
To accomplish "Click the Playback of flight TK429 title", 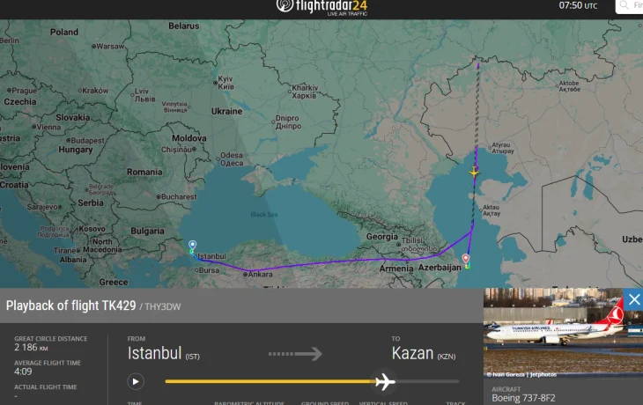I will 70,306.
